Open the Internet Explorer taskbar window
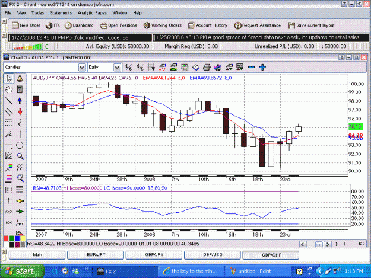 point(190,271)
